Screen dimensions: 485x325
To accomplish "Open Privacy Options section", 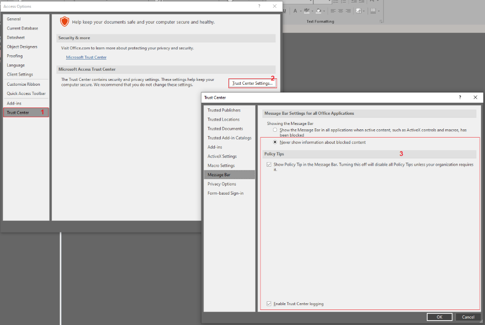I will (229, 184).
